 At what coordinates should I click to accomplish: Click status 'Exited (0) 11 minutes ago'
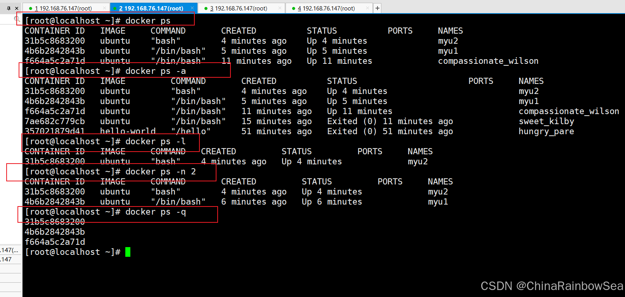click(390, 121)
